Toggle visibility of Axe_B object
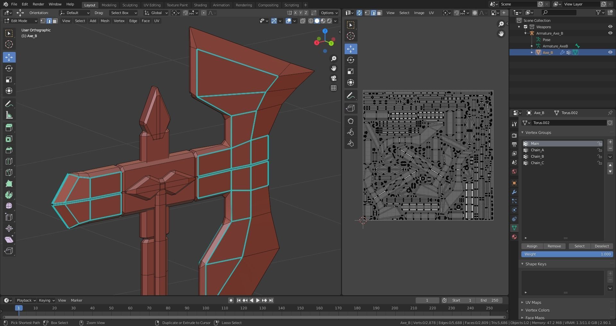Screen dimensions: 616x326 [610, 52]
